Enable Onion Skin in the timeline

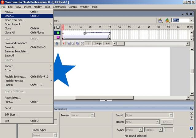69,44
